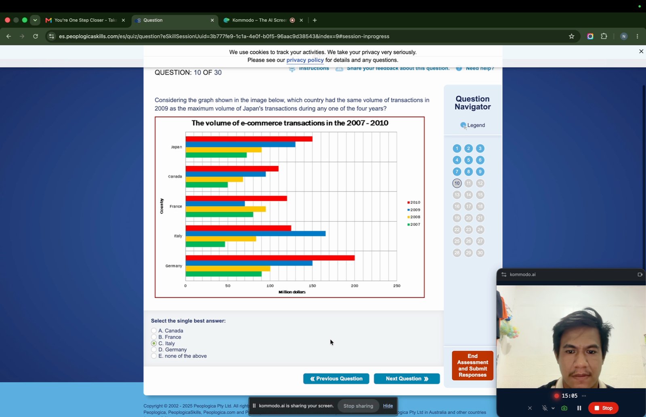Switch to the Gmail "You're One Step Closer" tab

click(86, 20)
